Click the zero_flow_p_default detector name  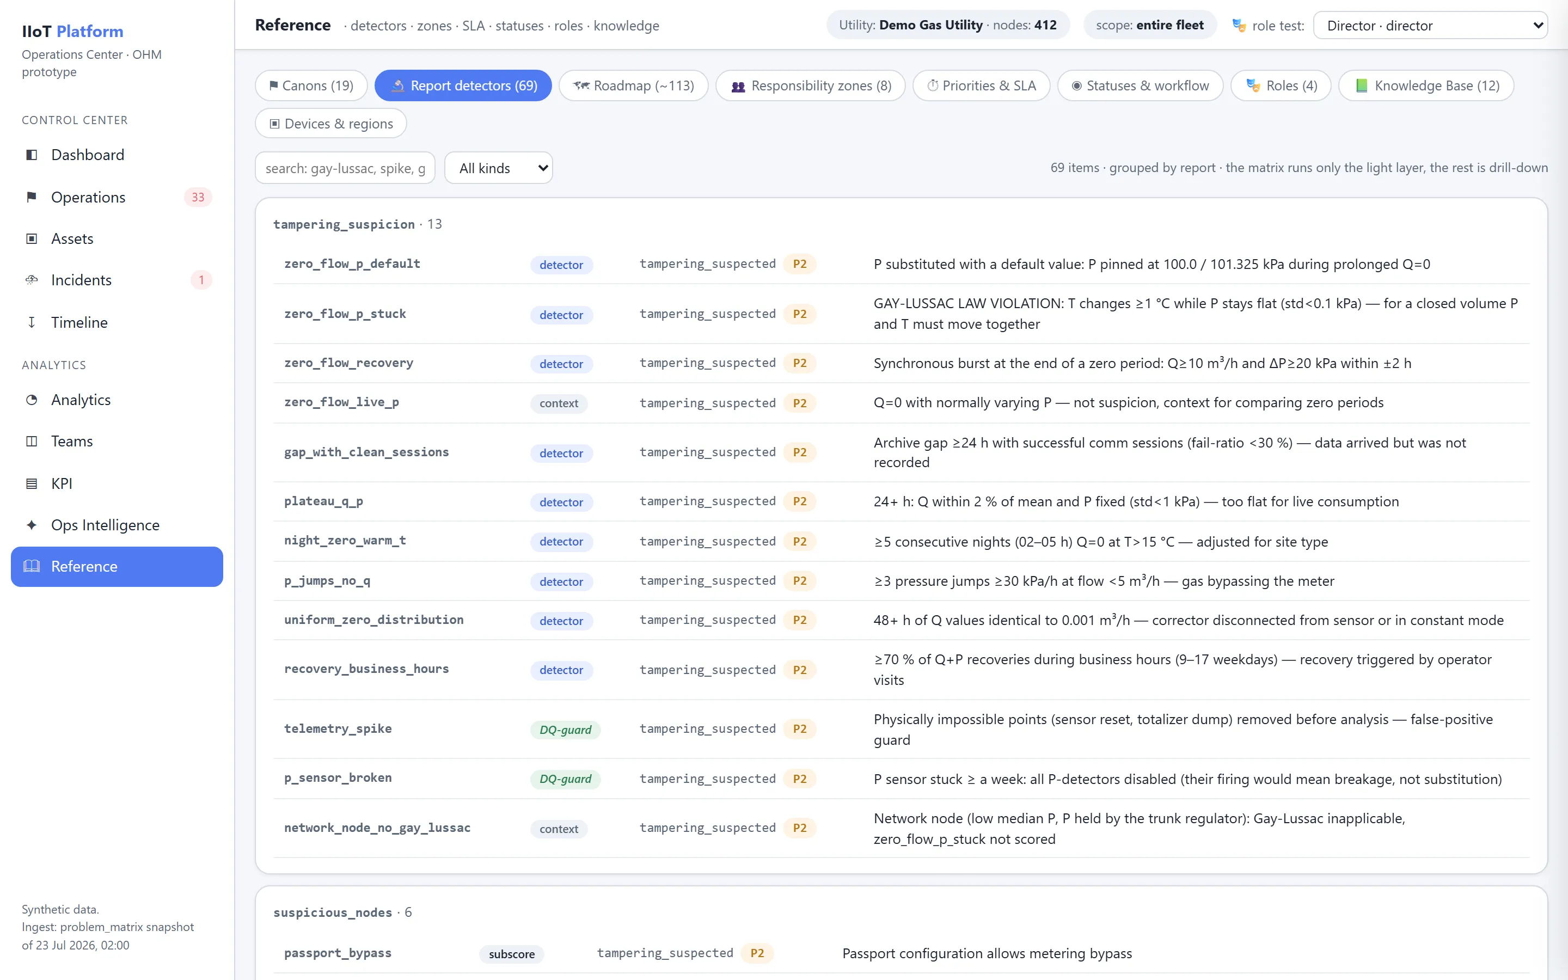pyautogui.click(x=352, y=264)
